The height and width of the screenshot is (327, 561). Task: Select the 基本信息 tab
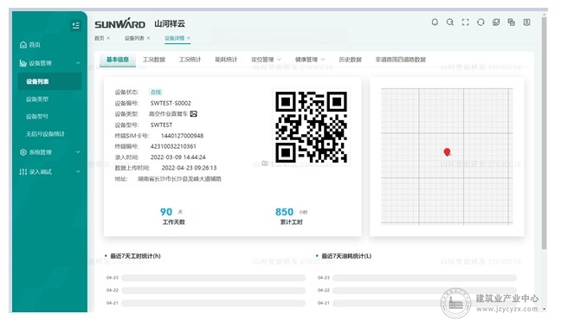[x=118, y=60]
